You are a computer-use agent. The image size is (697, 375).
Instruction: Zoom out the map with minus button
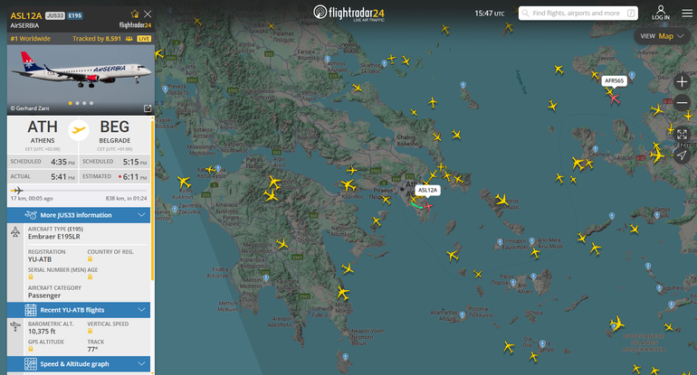tap(682, 103)
